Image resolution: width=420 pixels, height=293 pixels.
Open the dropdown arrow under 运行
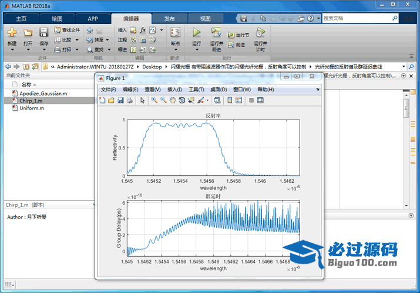(x=196, y=50)
